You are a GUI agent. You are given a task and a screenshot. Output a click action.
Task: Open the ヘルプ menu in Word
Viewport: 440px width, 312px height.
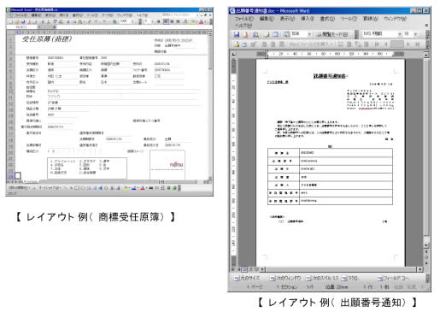(x=243, y=26)
